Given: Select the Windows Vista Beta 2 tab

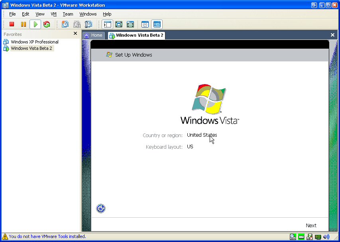Looking at the screenshot, I should (136, 35).
